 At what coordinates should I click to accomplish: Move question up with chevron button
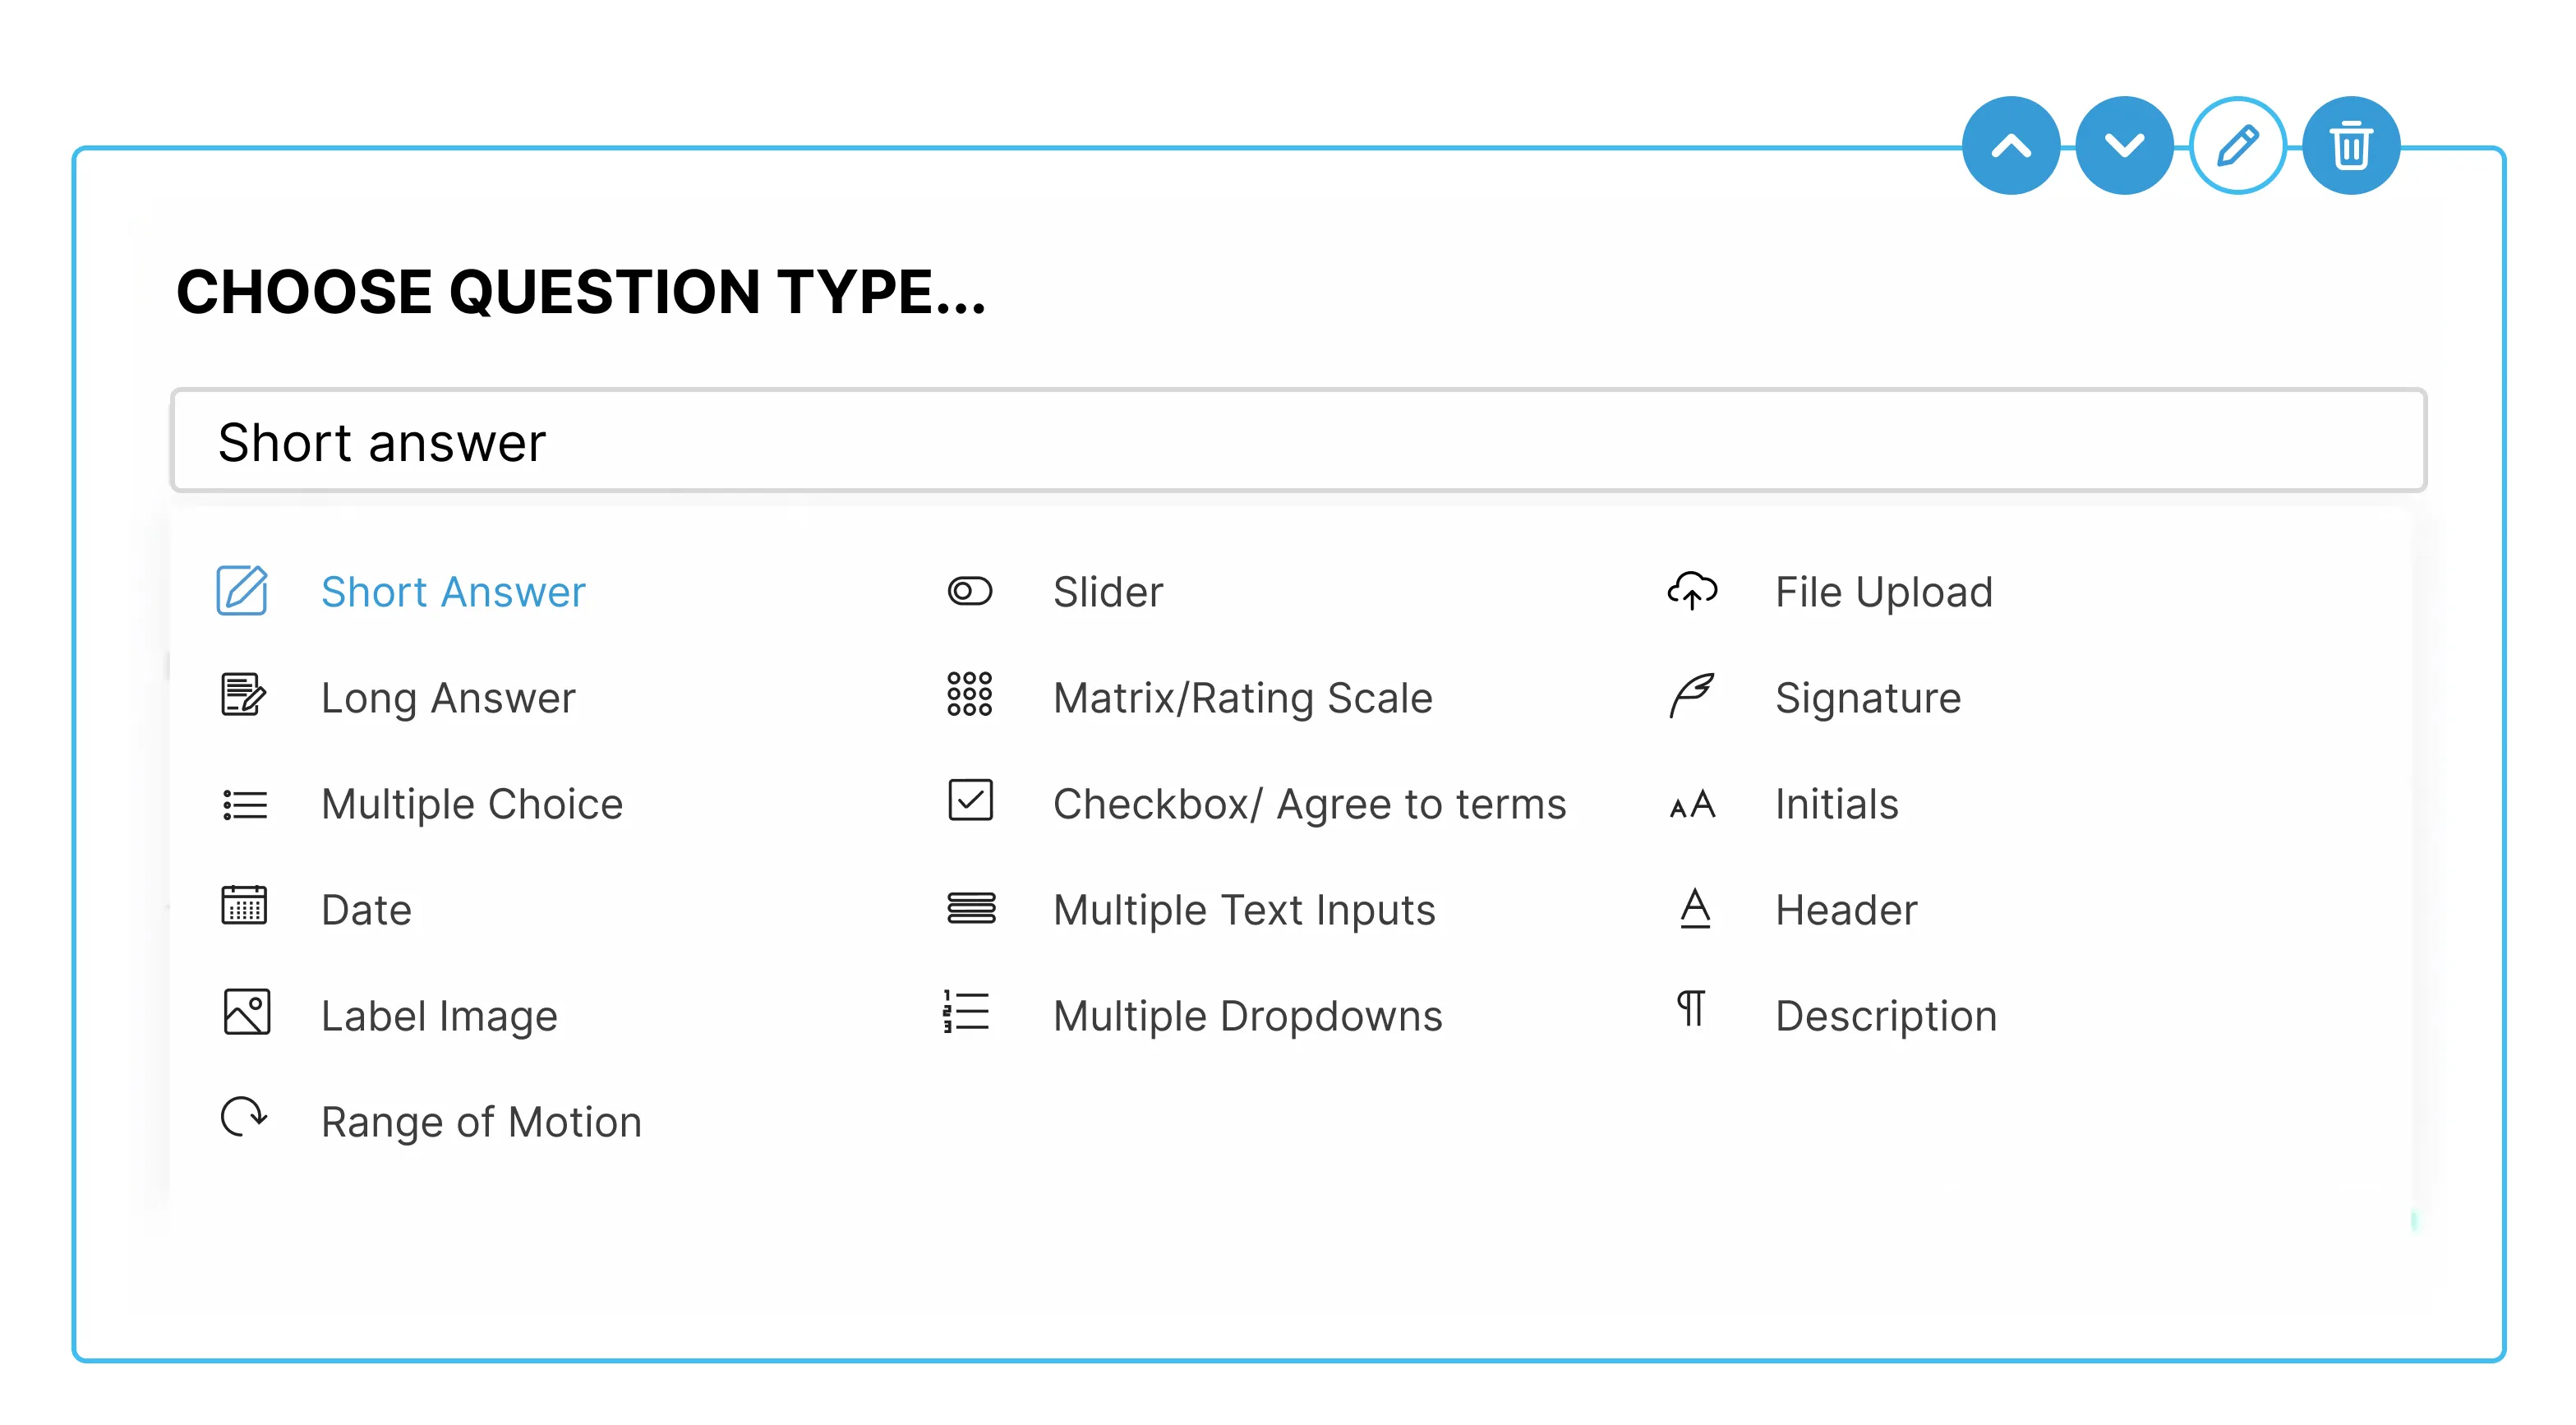point(2011,146)
